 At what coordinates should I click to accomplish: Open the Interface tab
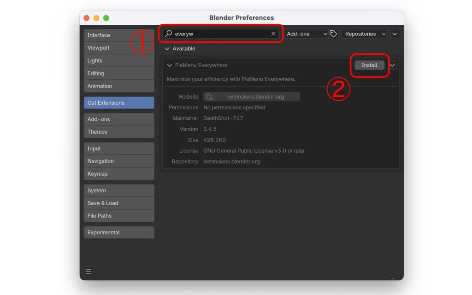tap(119, 35)
